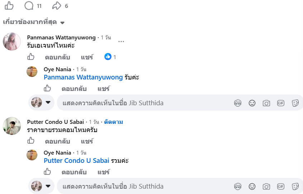Screen dimensions: 303x194
Task: Like Putter Condo U Sabai's comment
Action: (31, 141)
